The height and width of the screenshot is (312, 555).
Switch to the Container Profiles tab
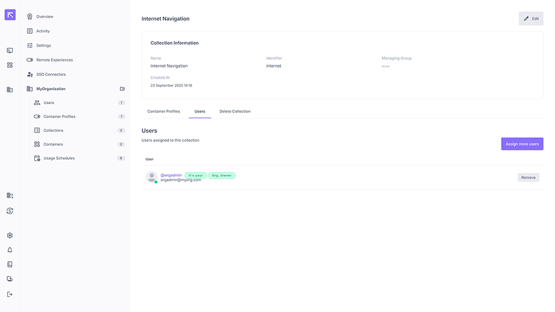click(x=164, y=111)
